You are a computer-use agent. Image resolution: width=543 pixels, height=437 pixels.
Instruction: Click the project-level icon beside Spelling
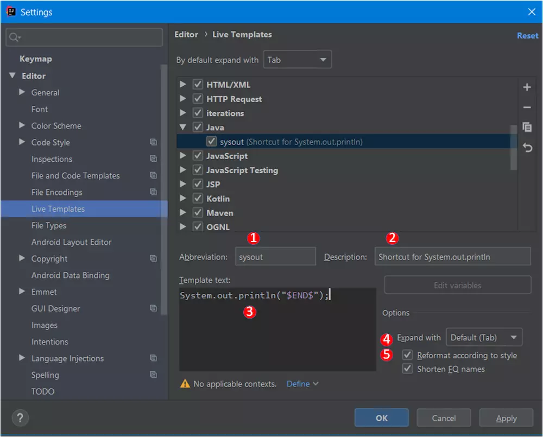pyautogui.click(x=153, y=375)
